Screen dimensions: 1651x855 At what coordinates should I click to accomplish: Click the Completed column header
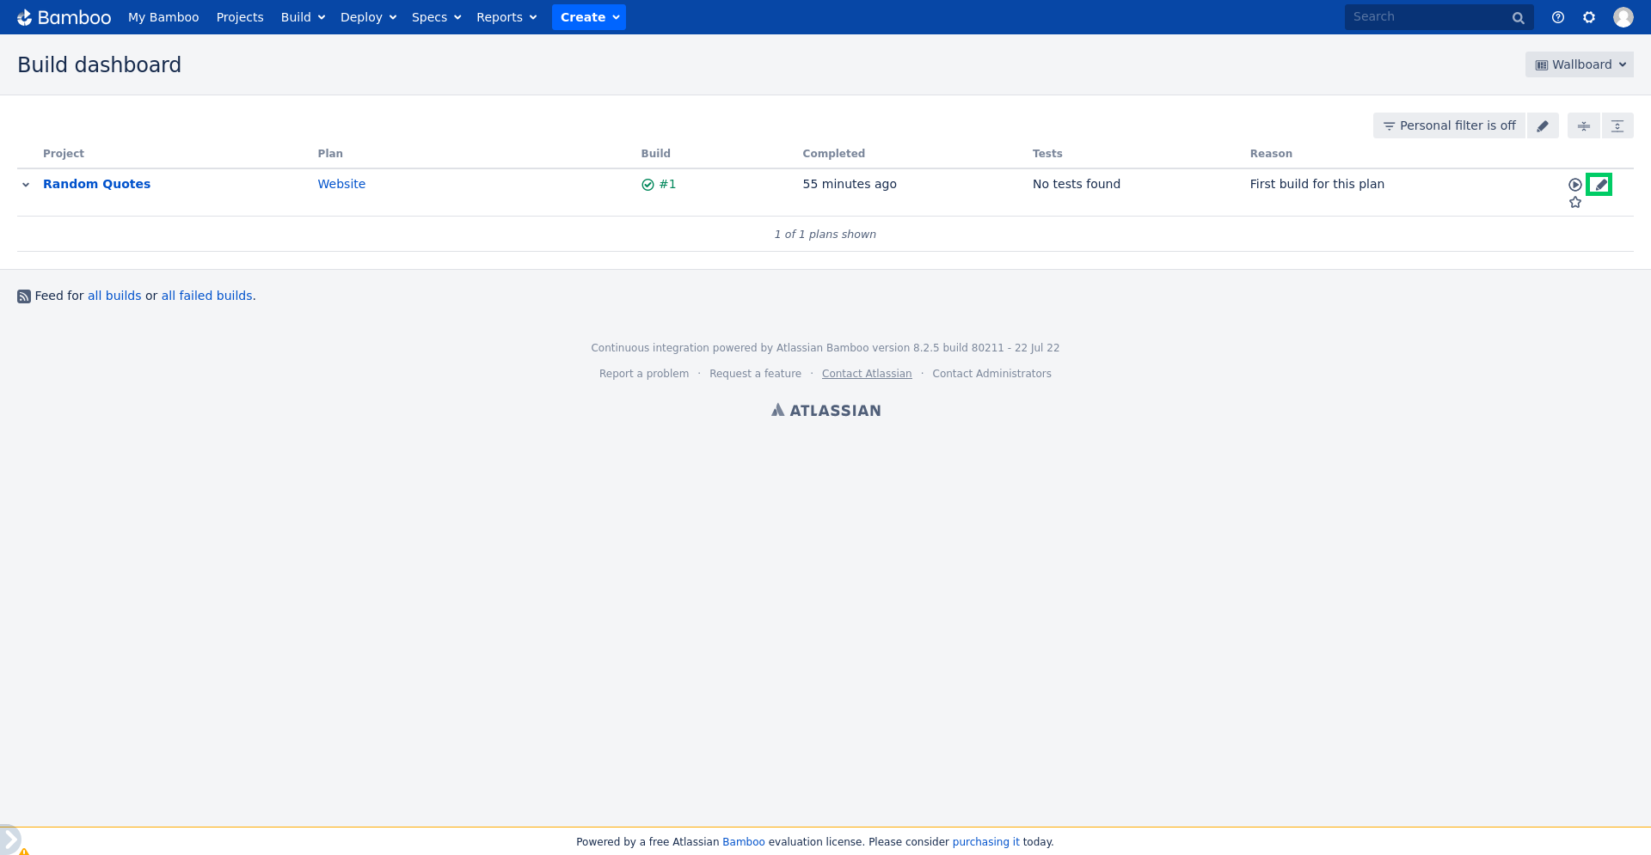[x=834, y=154]
